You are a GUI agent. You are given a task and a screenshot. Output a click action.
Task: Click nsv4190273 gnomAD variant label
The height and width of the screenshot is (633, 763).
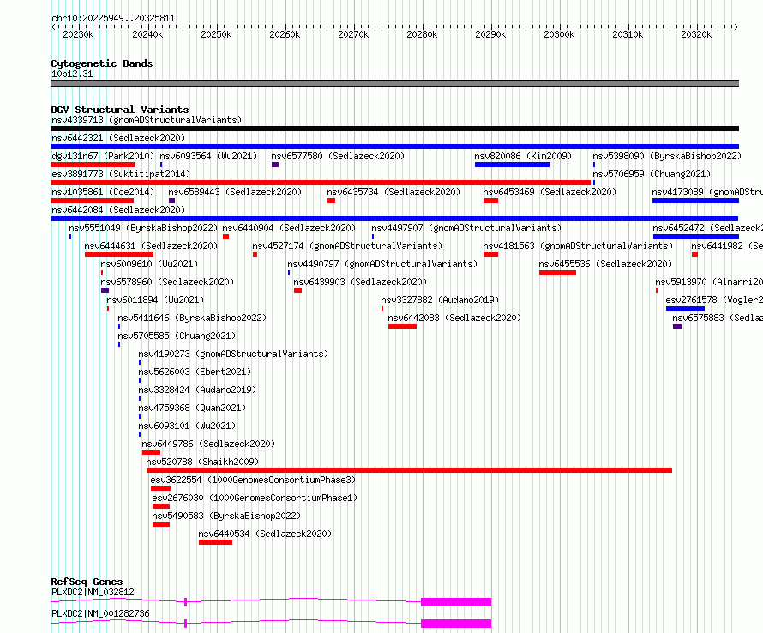(233, 354)
